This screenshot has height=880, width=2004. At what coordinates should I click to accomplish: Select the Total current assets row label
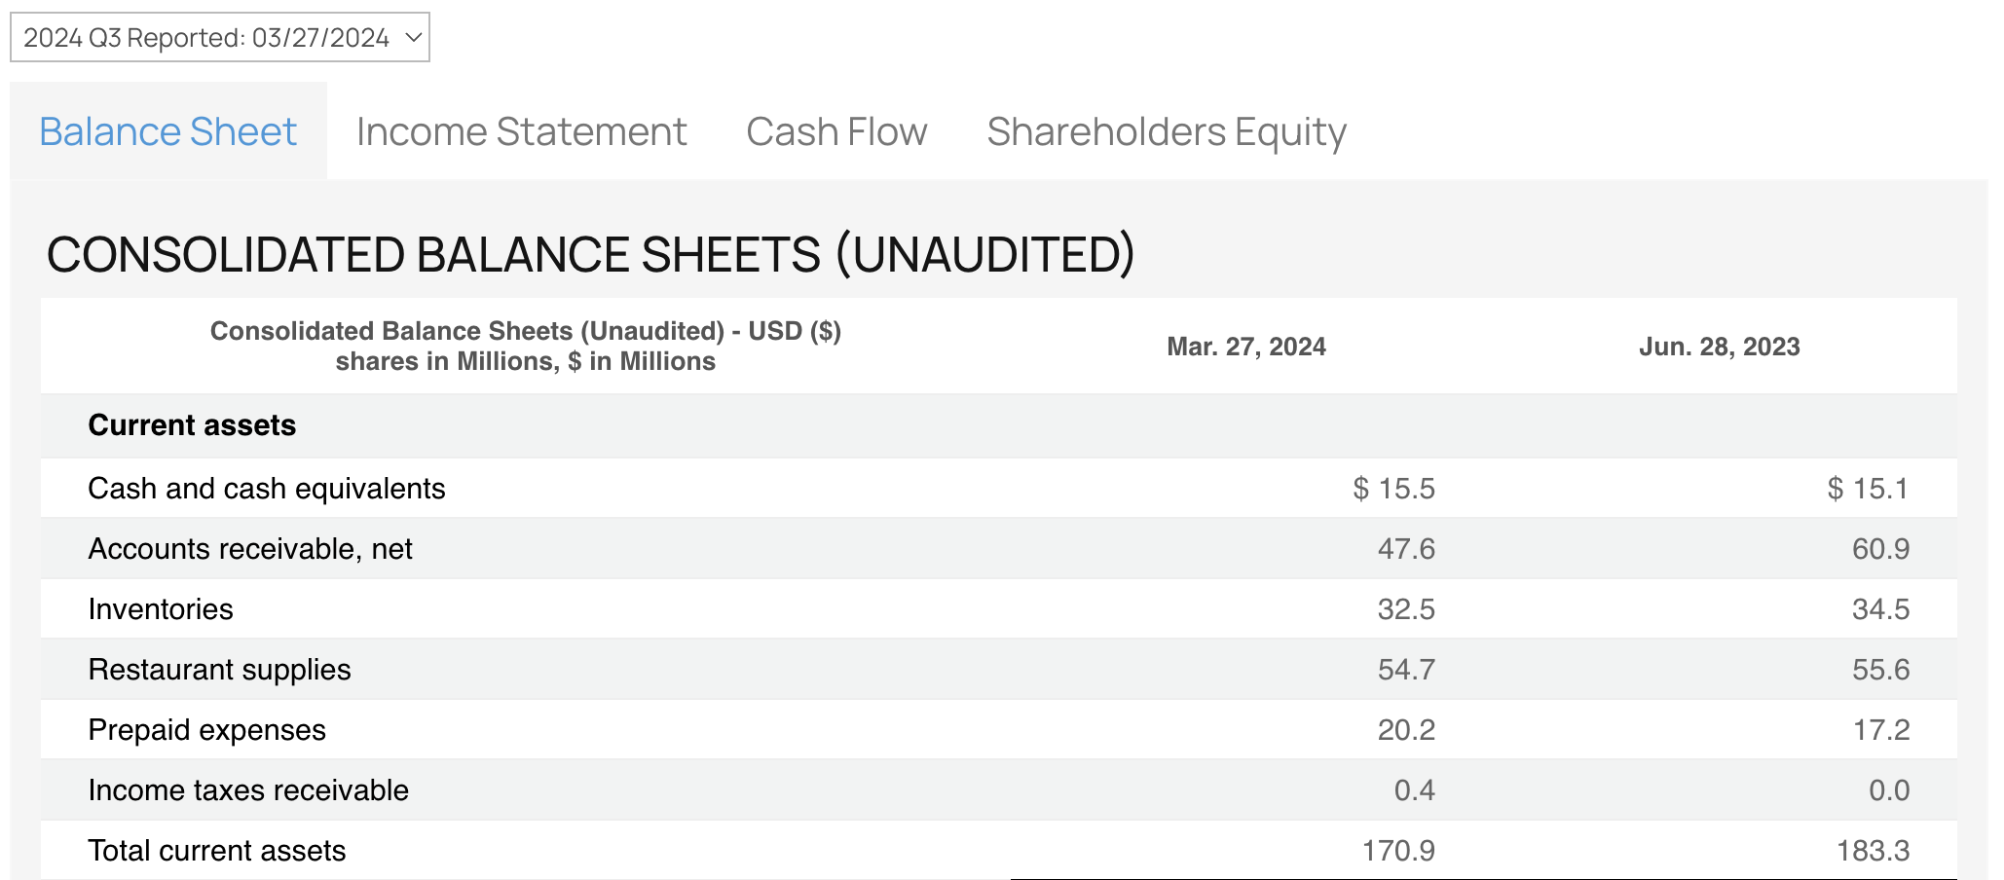coord(216,851)
